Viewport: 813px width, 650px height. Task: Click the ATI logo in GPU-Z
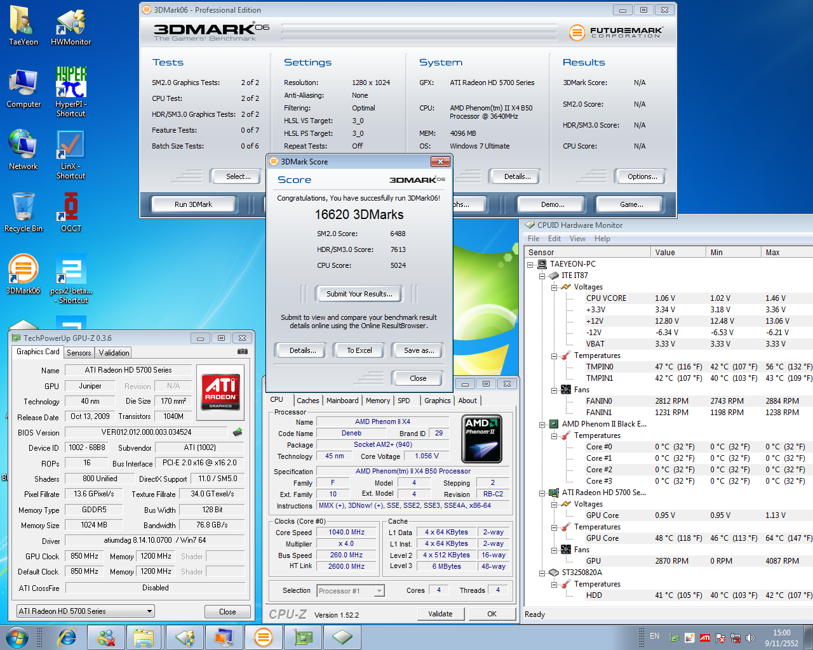coord(220,391)
